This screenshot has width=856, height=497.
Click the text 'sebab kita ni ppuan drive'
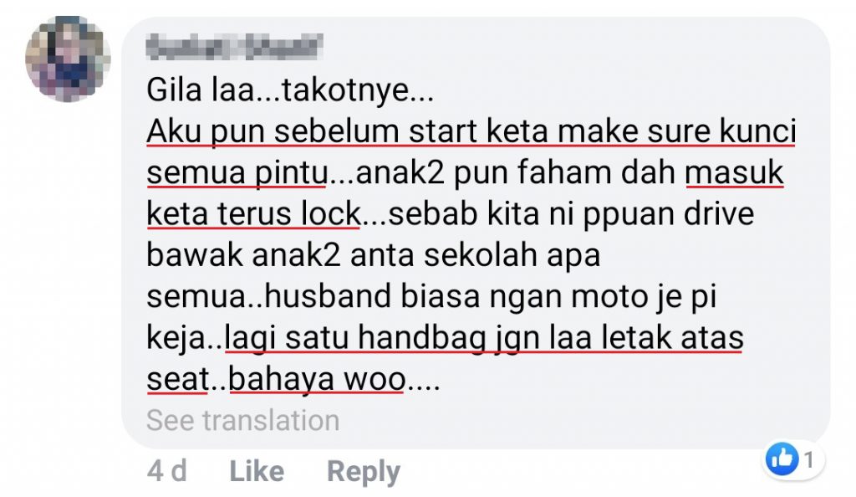(x=571, y=214)
